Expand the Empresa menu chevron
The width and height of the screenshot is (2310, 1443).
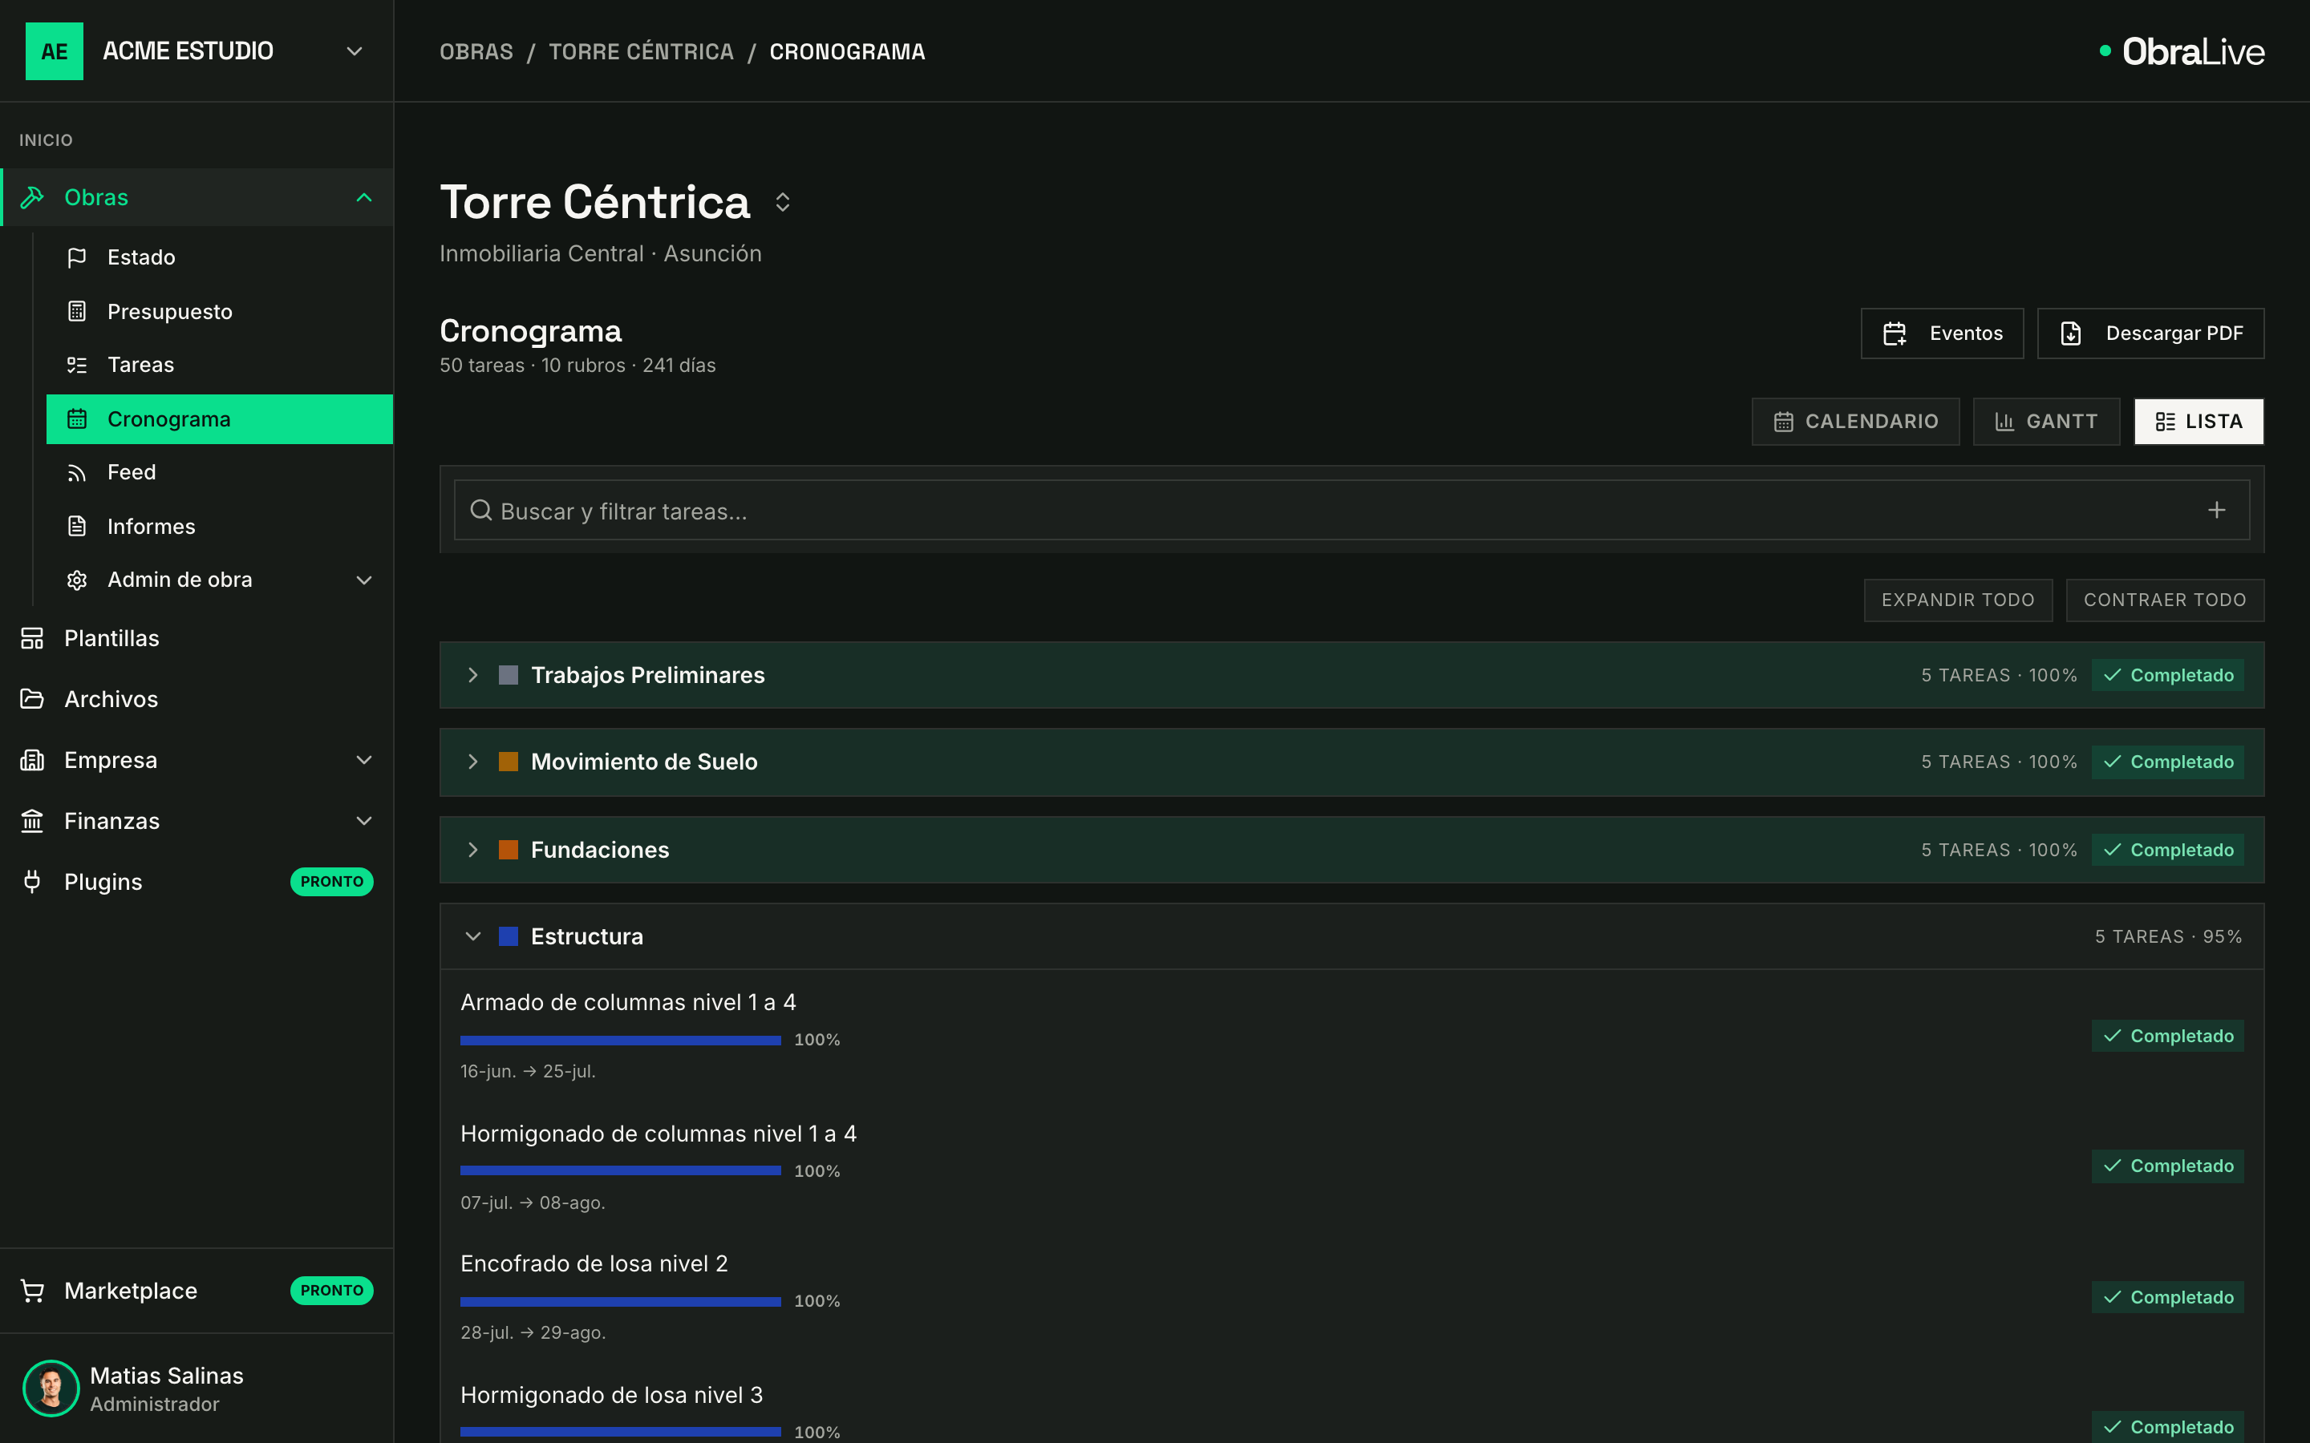pos(363,760)
